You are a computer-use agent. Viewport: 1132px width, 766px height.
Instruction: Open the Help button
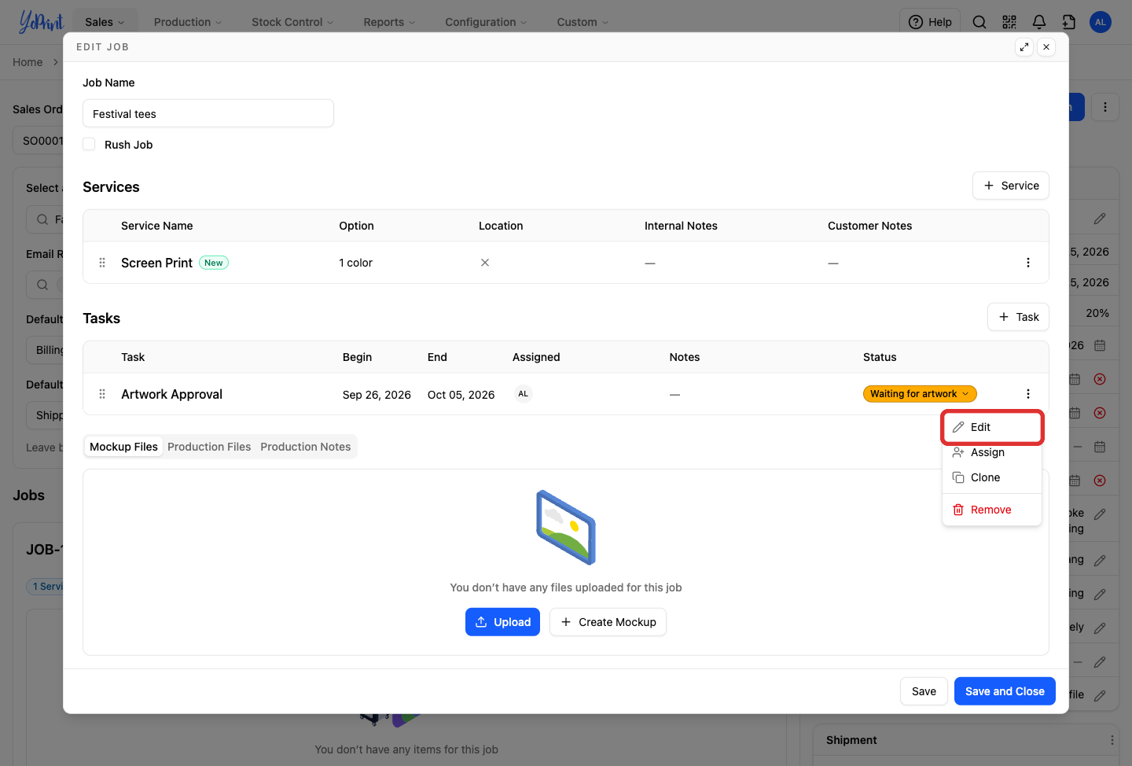point(930,22)
